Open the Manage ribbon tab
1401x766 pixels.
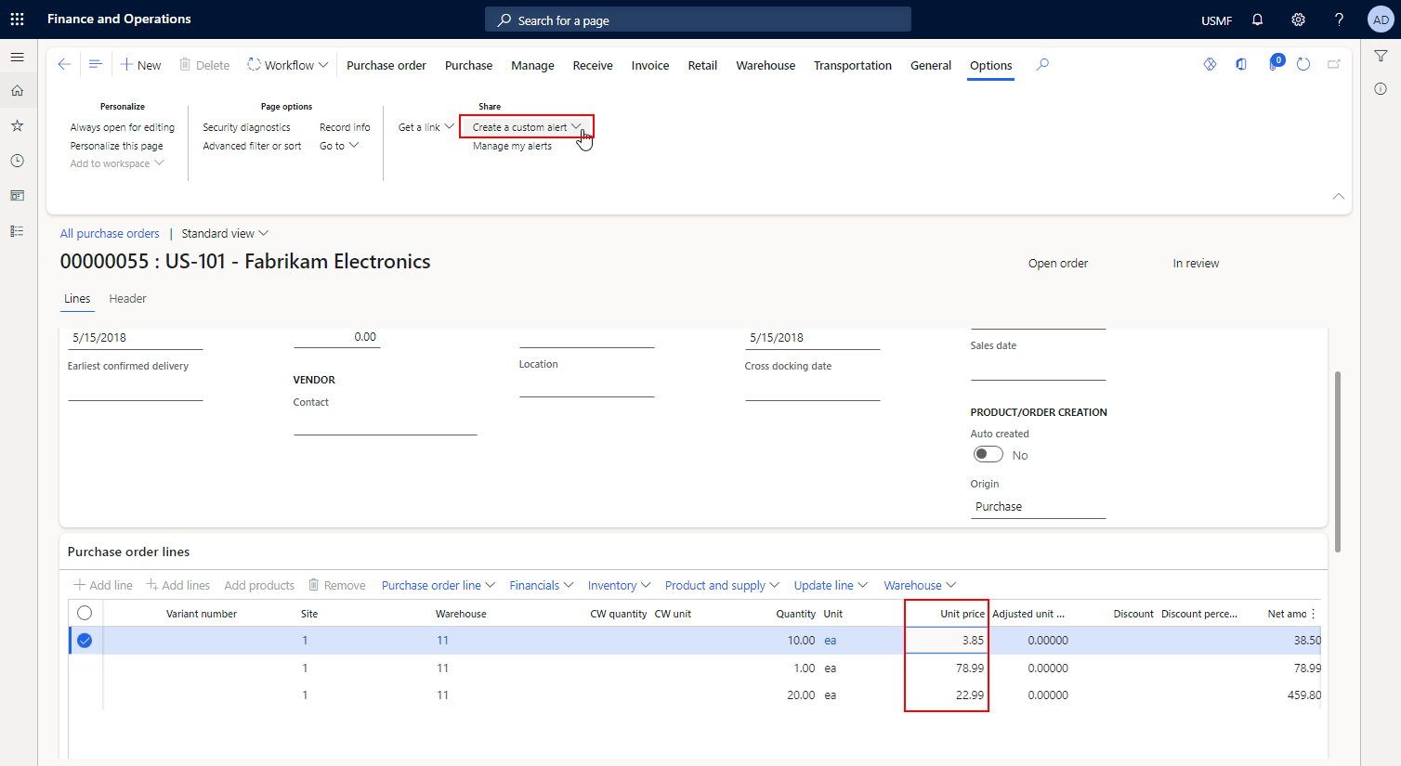click(x=532, y=65)
